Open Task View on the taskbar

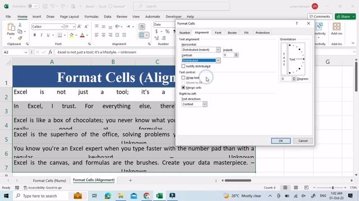pyautogui.click(x=94, y=196)
